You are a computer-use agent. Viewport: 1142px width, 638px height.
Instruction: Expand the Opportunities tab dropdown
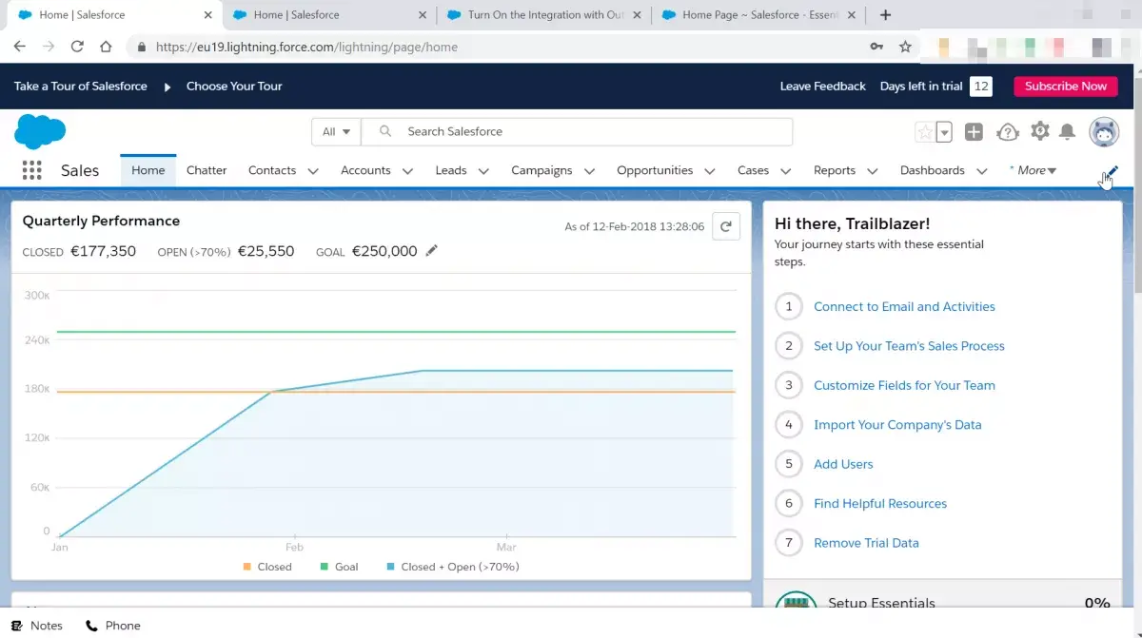click(x=710, y=171)
